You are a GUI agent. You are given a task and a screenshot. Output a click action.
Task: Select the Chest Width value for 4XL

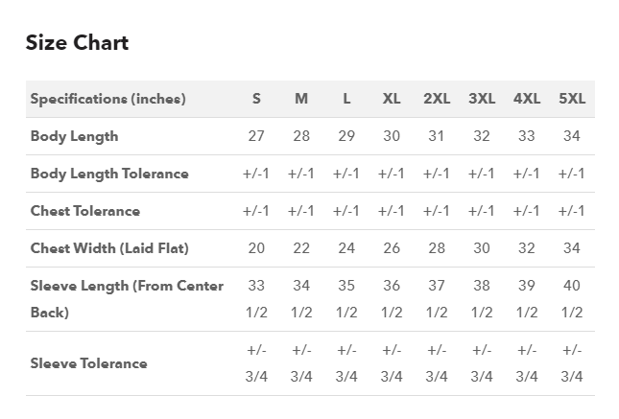[x=527, y=248]
